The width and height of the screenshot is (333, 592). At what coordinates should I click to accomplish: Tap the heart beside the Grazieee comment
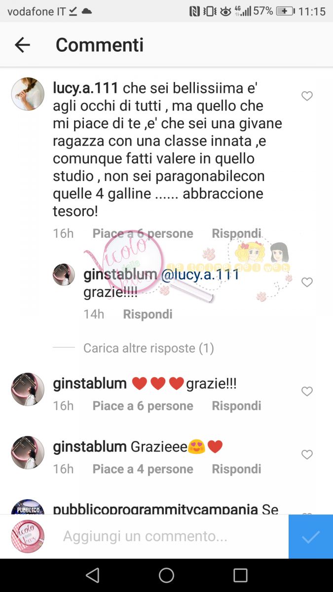point(307,454)
